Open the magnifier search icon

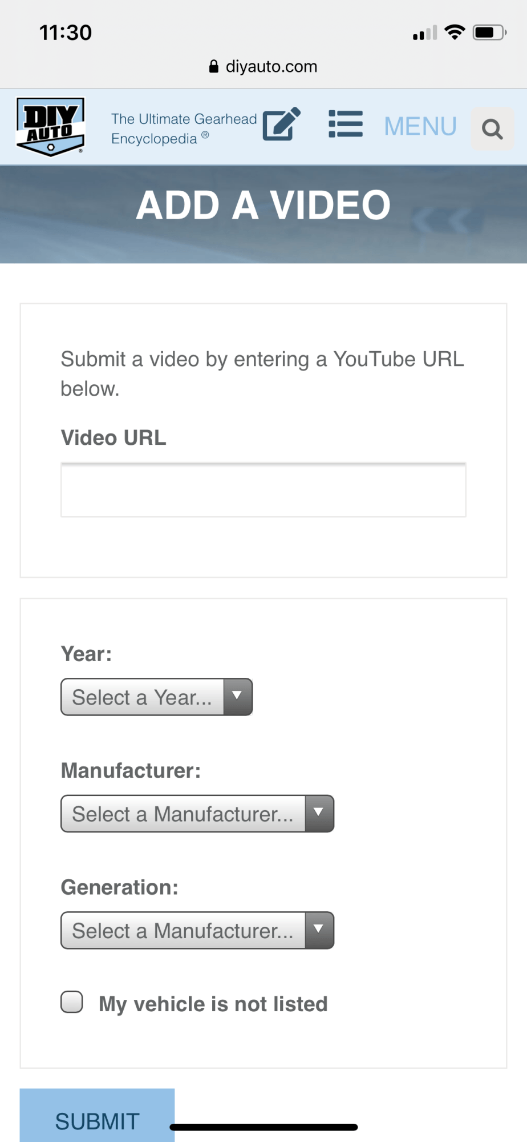(x=492, y=129)
